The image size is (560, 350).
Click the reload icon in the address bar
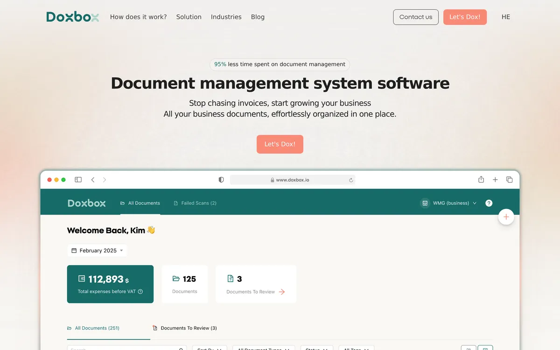pos(351,180)
